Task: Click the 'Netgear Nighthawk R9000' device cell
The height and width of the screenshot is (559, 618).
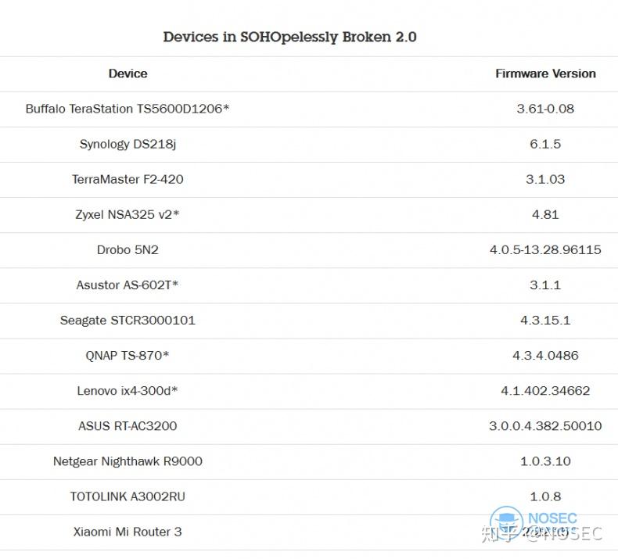Action: coord(128,461)
